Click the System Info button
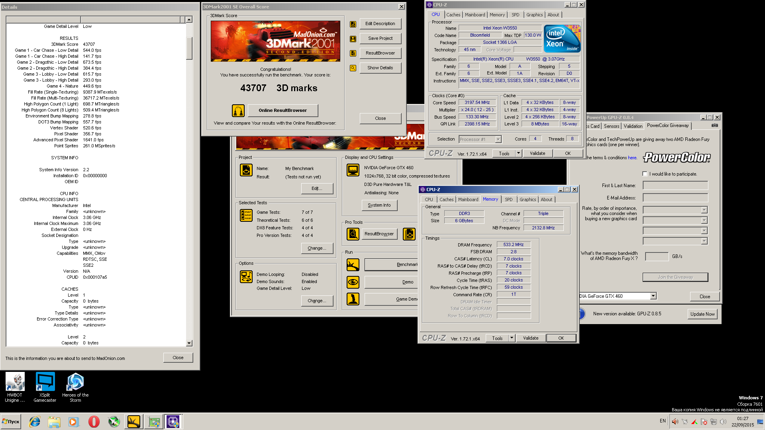The image size is (765, 430). 379,205
